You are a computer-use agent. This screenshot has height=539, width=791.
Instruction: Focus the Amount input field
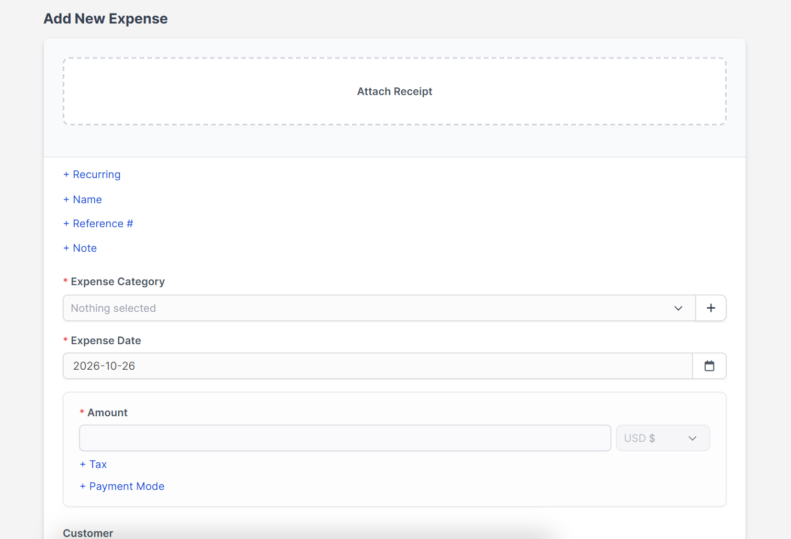[345, 438]
